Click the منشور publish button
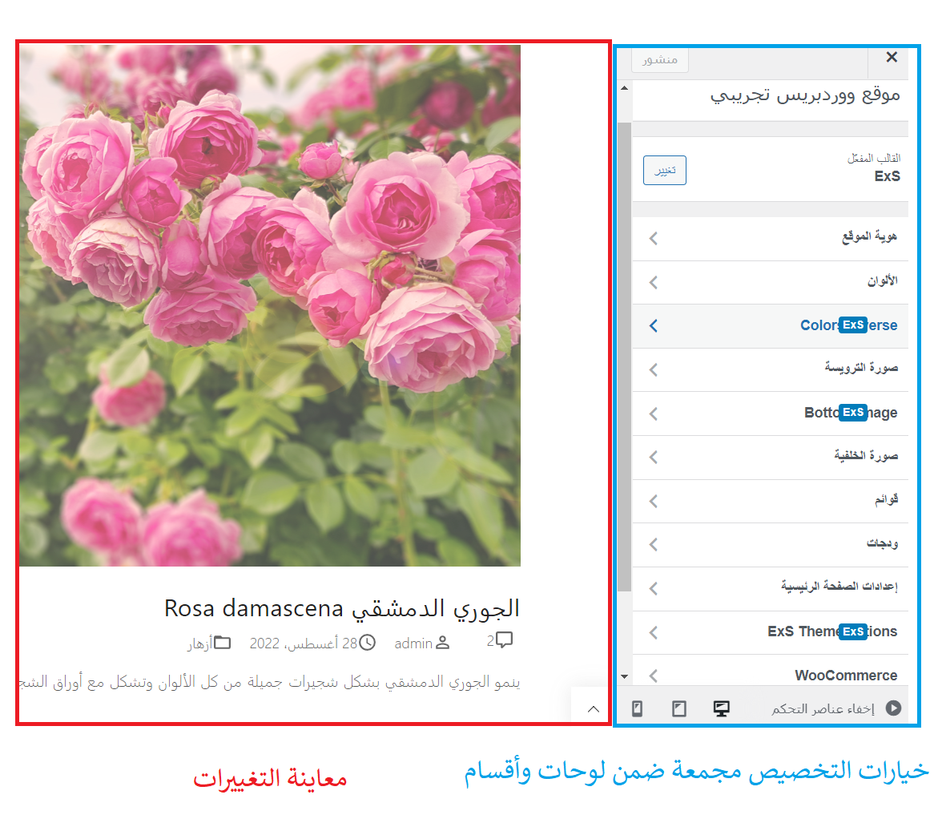This screenshot has height=827, width=934. tap(660, 59)
